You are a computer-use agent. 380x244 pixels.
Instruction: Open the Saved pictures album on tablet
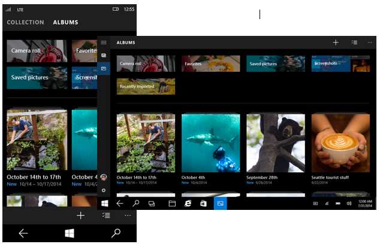[x=276, y=63]
